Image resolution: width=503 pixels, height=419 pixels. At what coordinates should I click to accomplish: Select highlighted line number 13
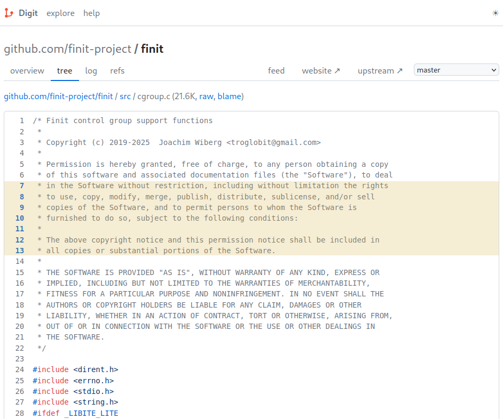coord(20,251)
